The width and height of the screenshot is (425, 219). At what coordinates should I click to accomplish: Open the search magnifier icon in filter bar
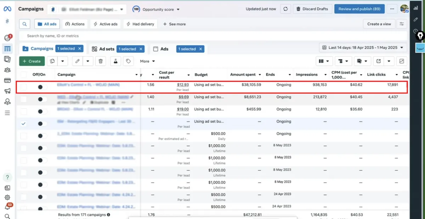(x=24, y=24)
